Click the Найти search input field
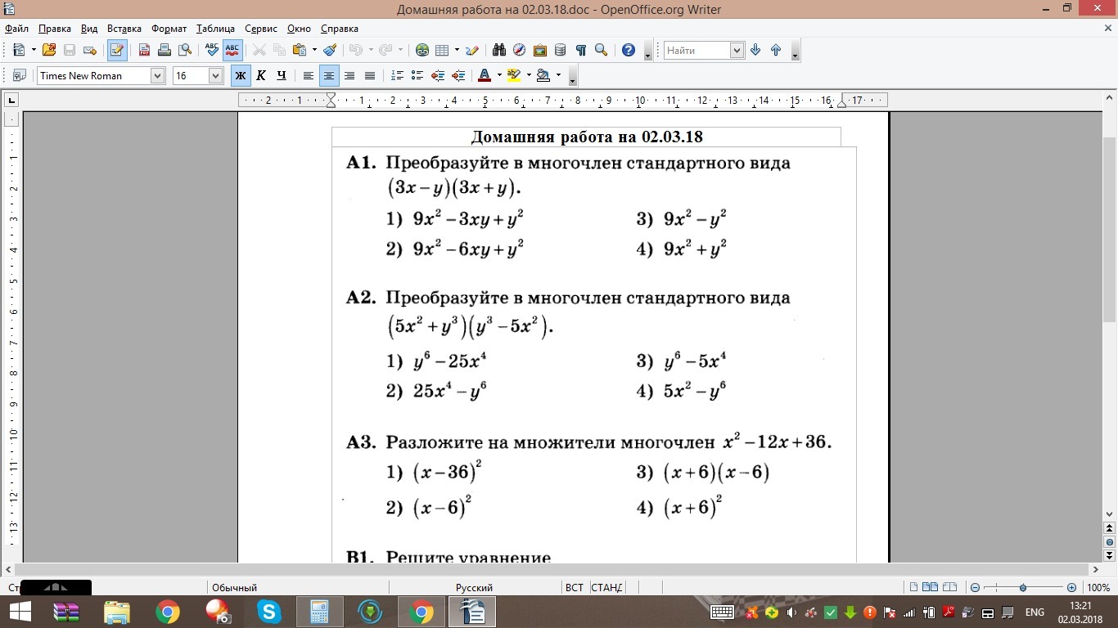Image resolution: width=1118 pixels, height=628 pixels. (x=696, y=50)
